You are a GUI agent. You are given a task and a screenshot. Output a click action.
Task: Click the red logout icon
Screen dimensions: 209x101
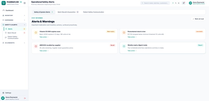[x=25, y=98]
